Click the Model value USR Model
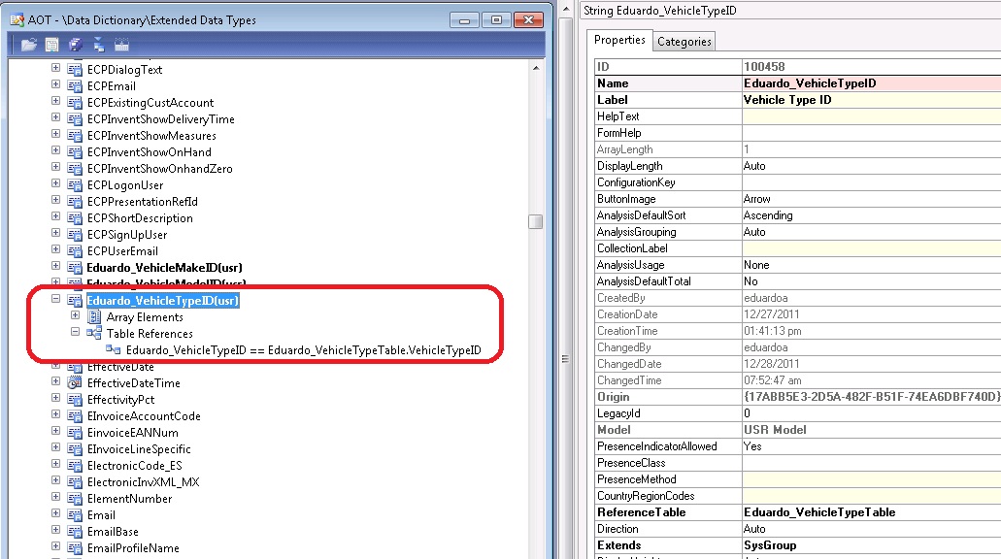The width and height of the screenshot is (1001, 559). (x=872, y=430)
